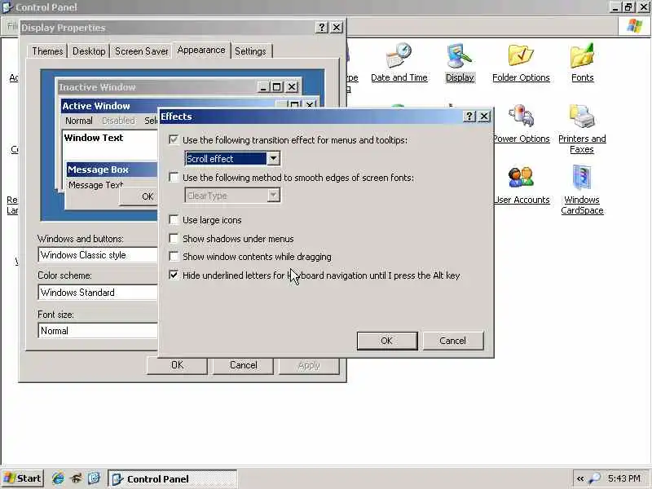652x489 pixels.
Task: Click the Effects dialog help question mark
Action: click(x=469, y=117)
